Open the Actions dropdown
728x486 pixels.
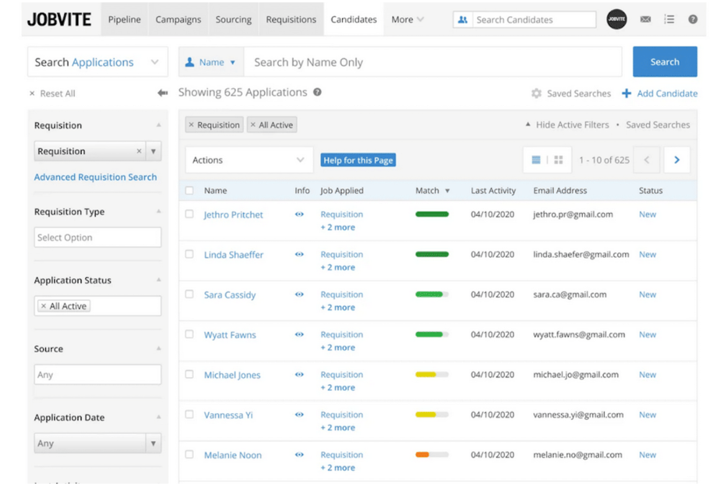click(x=249, y=160)
